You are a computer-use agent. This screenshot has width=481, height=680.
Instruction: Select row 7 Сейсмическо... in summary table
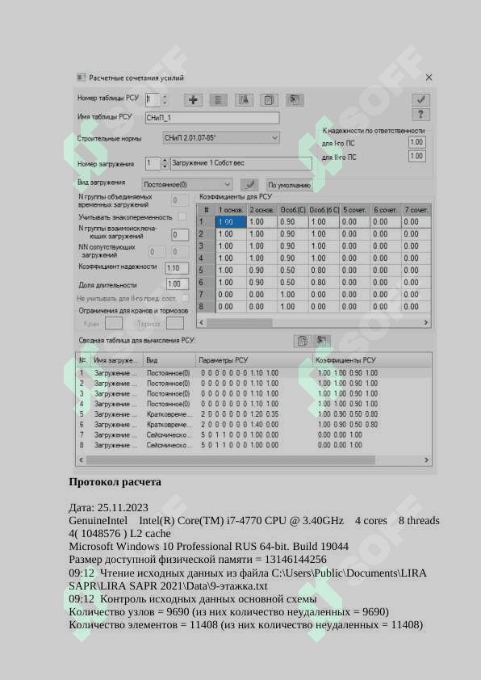[253, 435]
